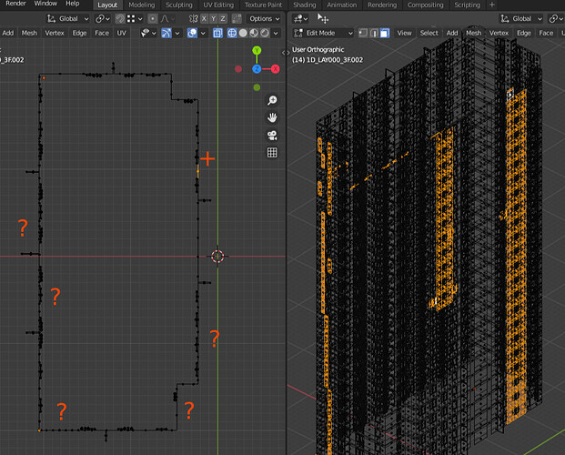
Task: Open the Options dropdown in left viewport
Action: tap(264, 19)
